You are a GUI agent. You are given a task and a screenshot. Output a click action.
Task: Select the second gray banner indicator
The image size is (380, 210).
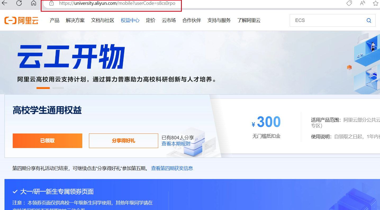tap(58, 88)
